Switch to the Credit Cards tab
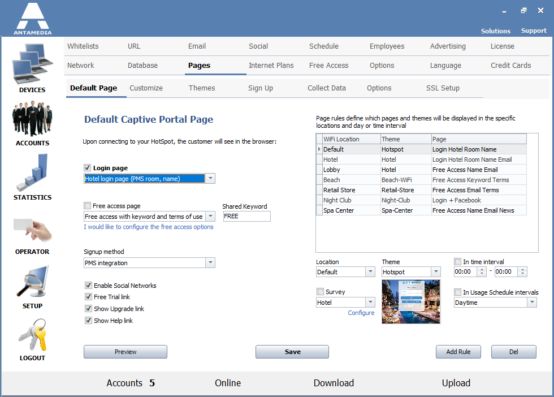The height and width of the screenshot is (397, 554). [x=510, y=66]
